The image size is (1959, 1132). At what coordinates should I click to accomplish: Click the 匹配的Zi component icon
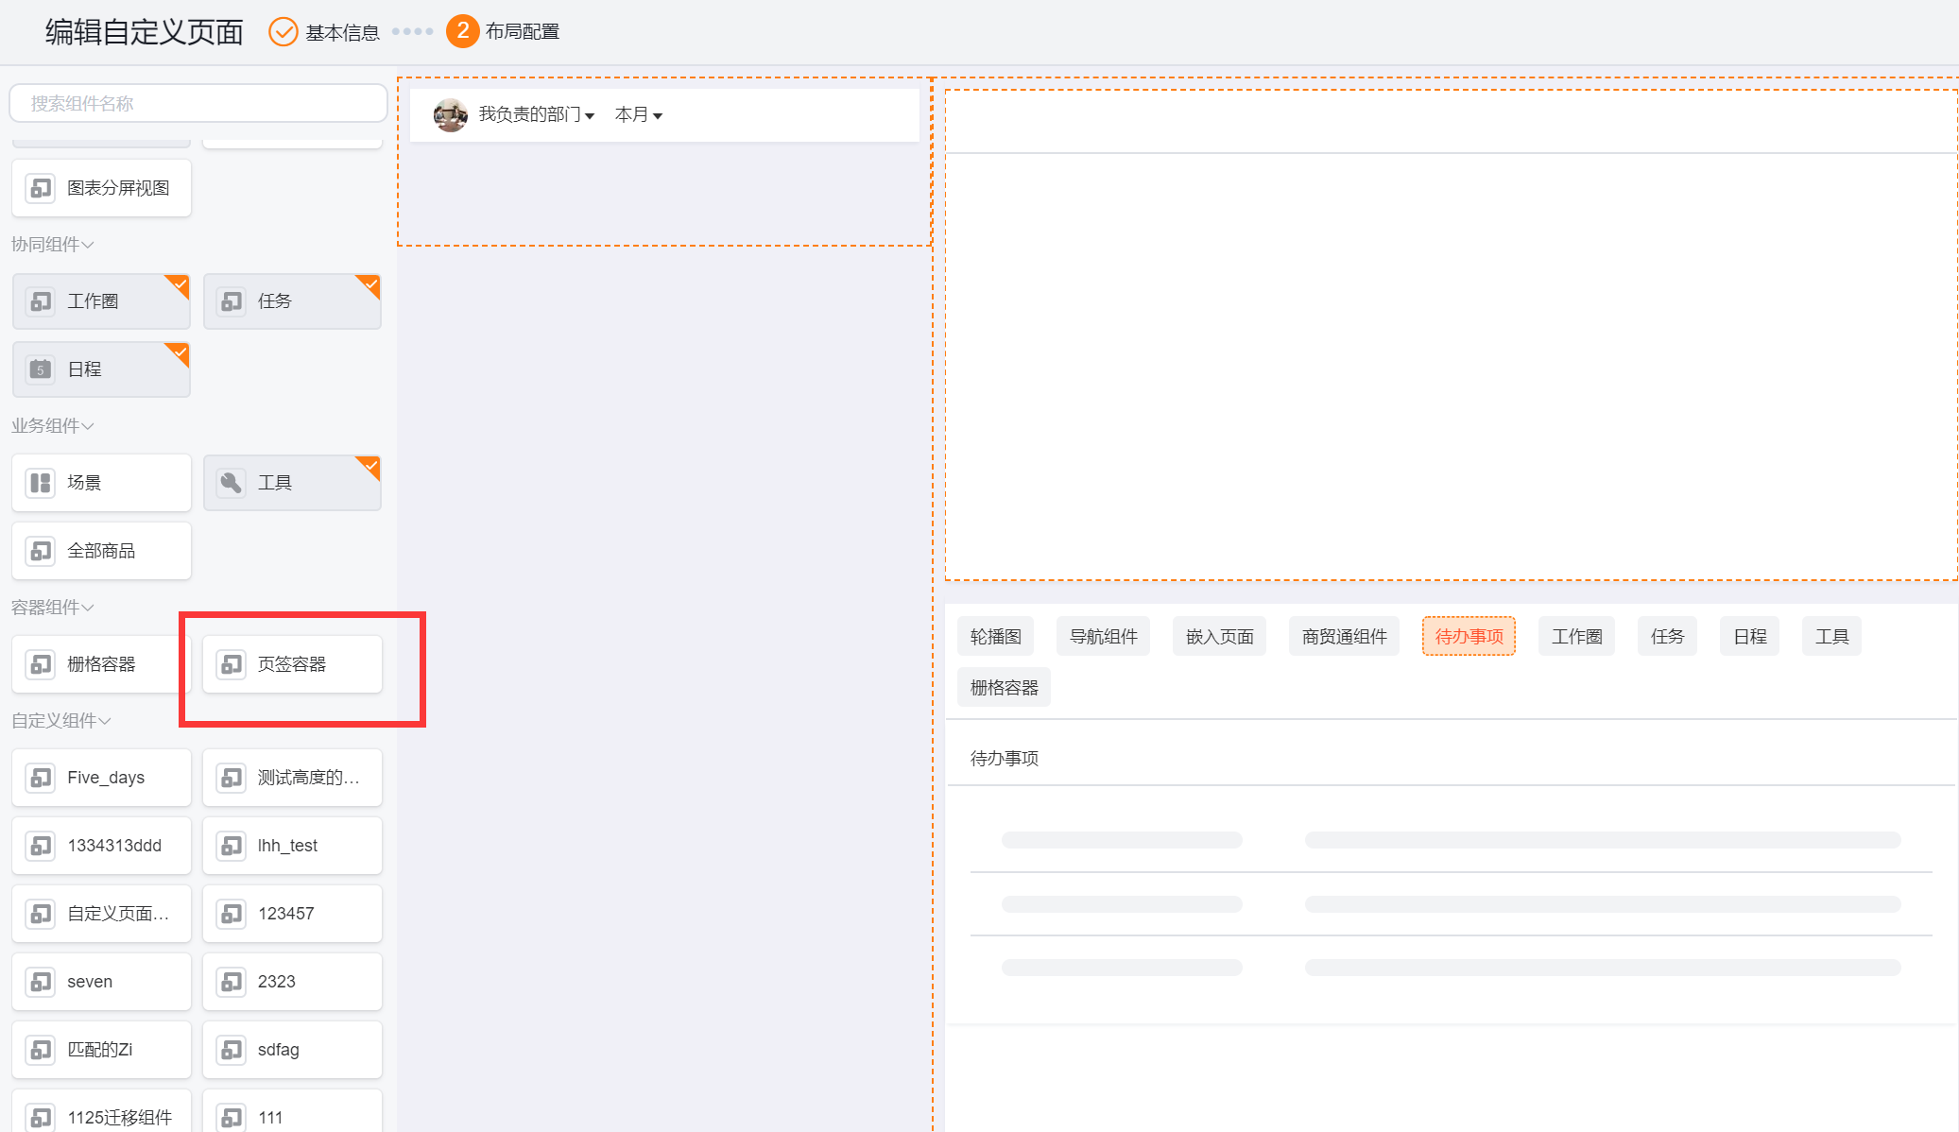point(40,1050)
